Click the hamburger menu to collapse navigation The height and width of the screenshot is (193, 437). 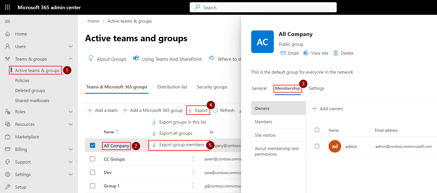point(8,21)
